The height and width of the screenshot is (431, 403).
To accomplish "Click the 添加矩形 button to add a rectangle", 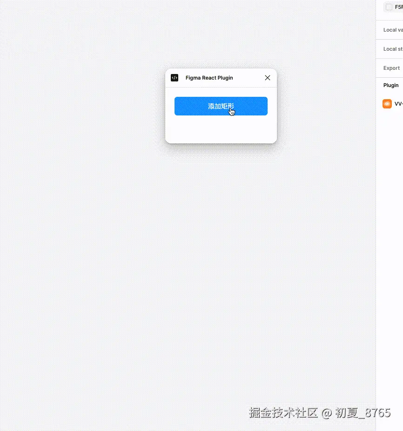I will pyautogui.click(x=221, y=106).
